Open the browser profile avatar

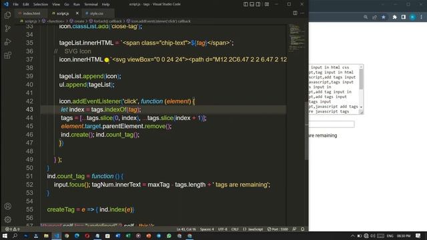[412, 17]
